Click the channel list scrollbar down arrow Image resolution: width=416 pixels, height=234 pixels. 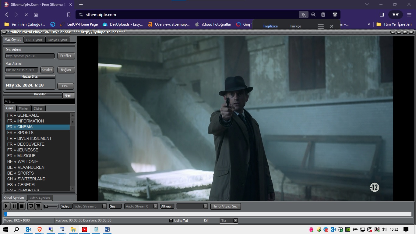point(72,188)
